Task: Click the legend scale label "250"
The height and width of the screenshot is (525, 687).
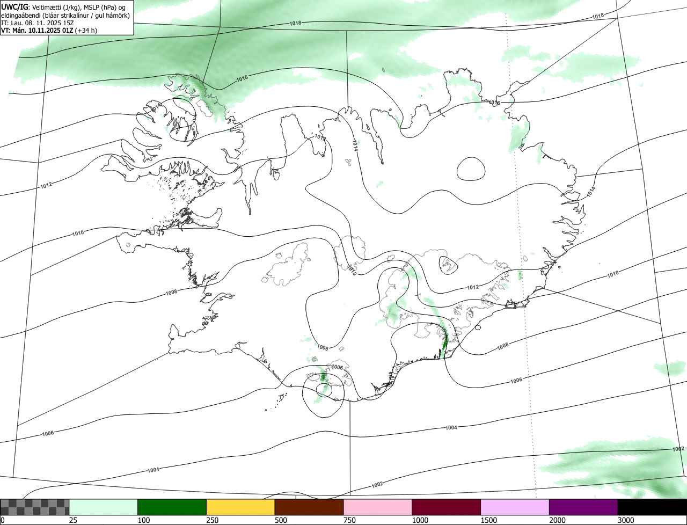Action: (x=213, y=520)
